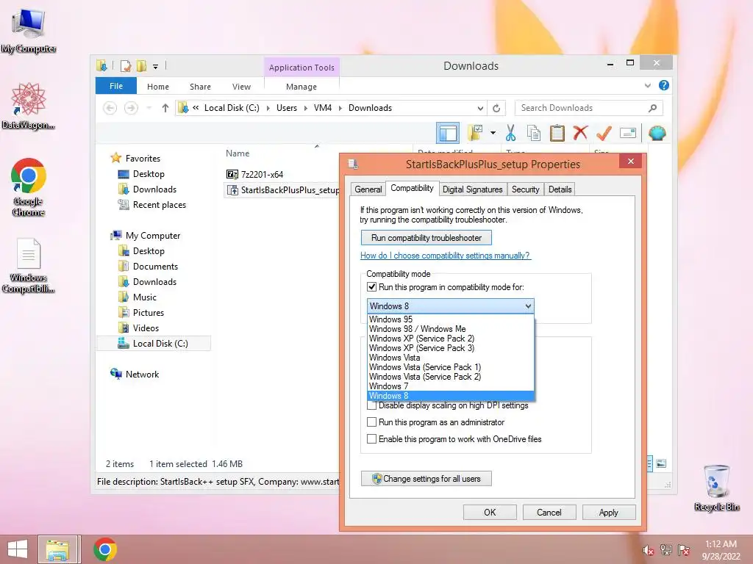Click Change settings for all users
Screen dimensions: 753x564
click(427, 479)
